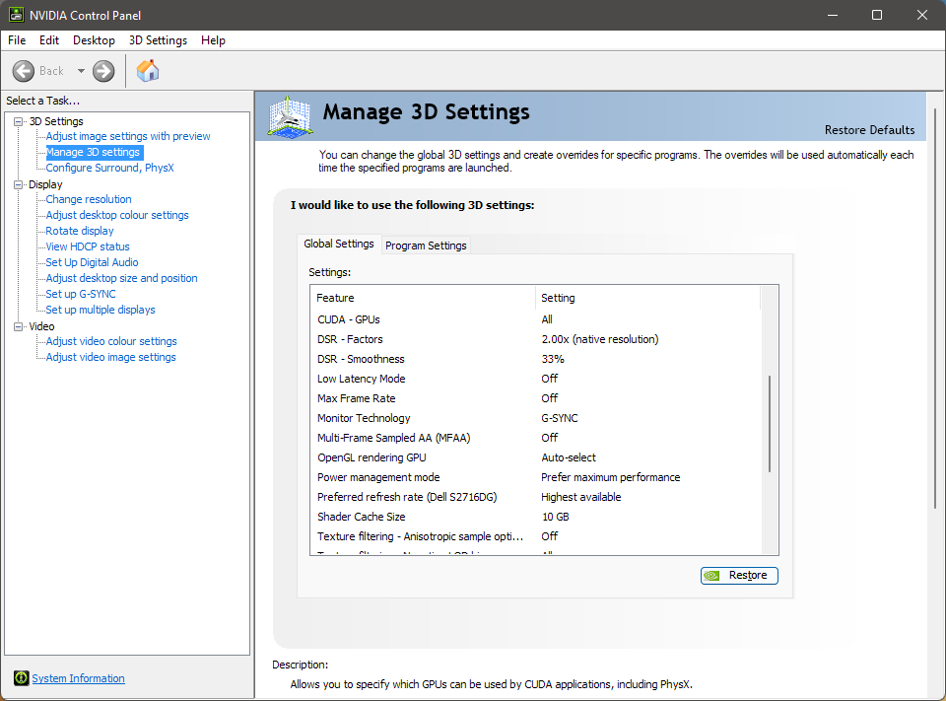Select the CUDA - GPUs row
Screen dimensions: 946x701
[x=536, y=319]
